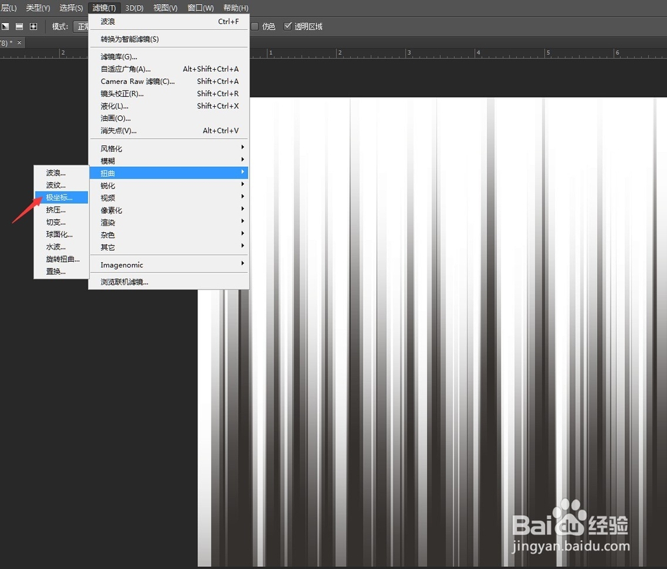Open 滤镜库(G)... filter gallery

[169, 57]
